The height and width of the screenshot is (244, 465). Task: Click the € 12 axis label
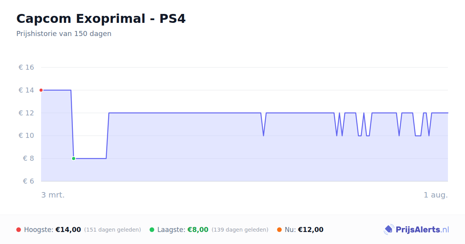tap(26, 113)
